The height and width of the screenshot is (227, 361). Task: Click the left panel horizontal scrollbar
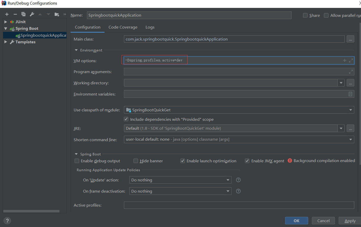pos(31,211)
